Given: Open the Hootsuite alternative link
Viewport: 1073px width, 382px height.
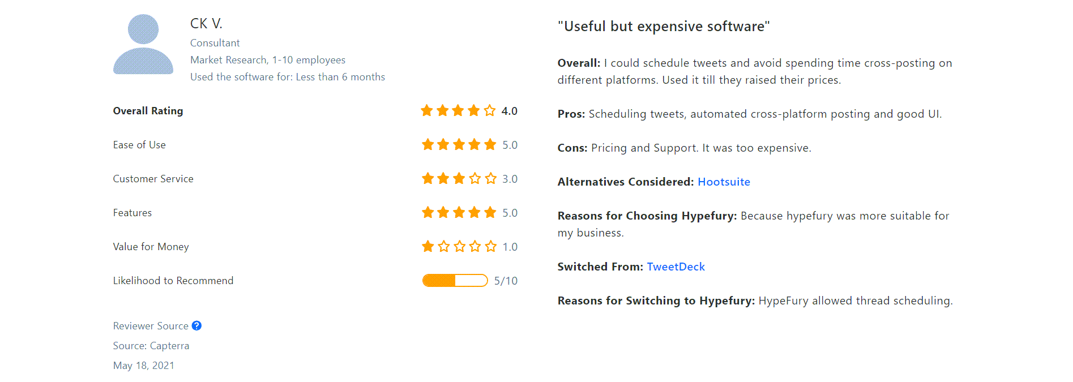Looking at the screenshot, I should 724,182.
